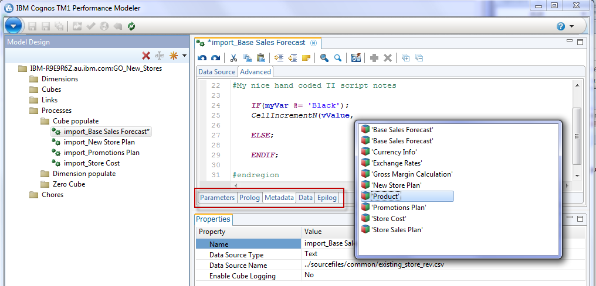Click the run process lightning icon
The image size is (596, 286).
coord(355,58)
